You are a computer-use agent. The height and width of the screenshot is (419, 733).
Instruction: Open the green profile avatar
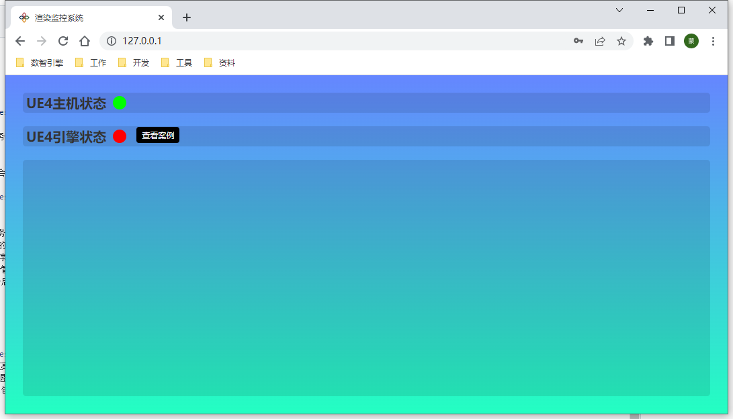pos(691,41)
